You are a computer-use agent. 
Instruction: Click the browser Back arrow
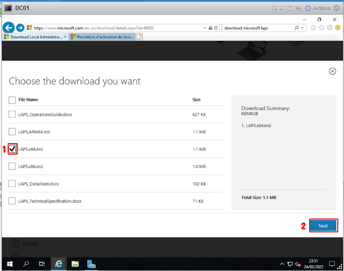click(8, 28)
